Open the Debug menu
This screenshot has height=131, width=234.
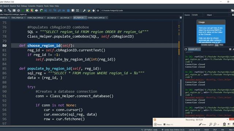pyautogui.click(x=24, y=6)
